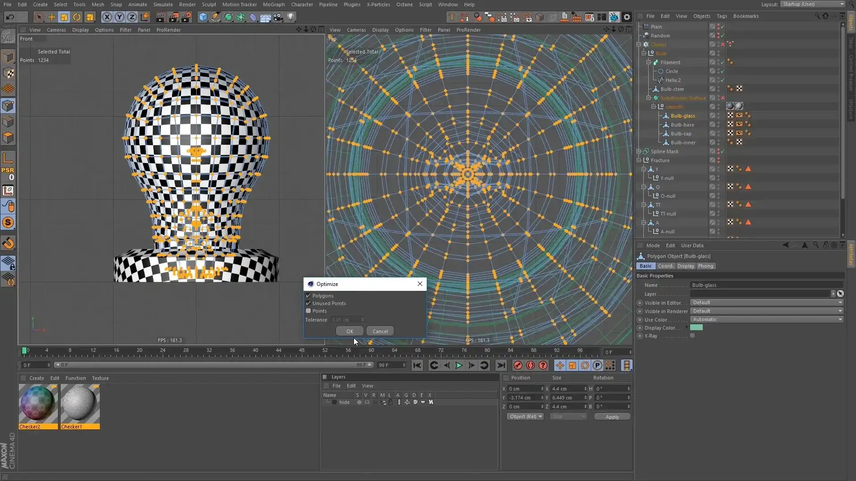Switch to the Phong tab in Attributes
This screenshot has width=856, height=481.
pyautogui.click(x=706, y=266)
